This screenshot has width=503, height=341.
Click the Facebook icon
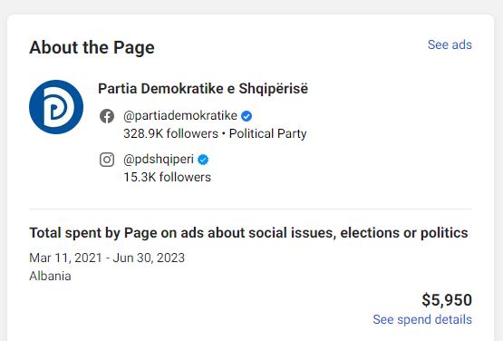pos(107,116)
